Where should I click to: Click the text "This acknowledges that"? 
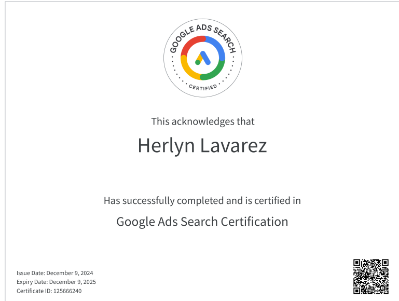(x=203, y=121)
